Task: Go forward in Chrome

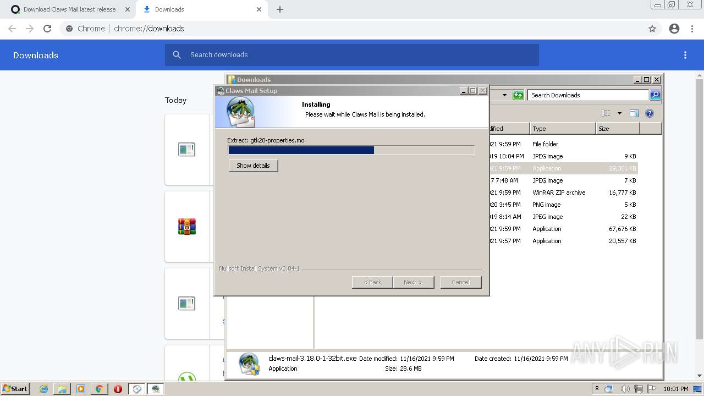Action: point(30,29)
